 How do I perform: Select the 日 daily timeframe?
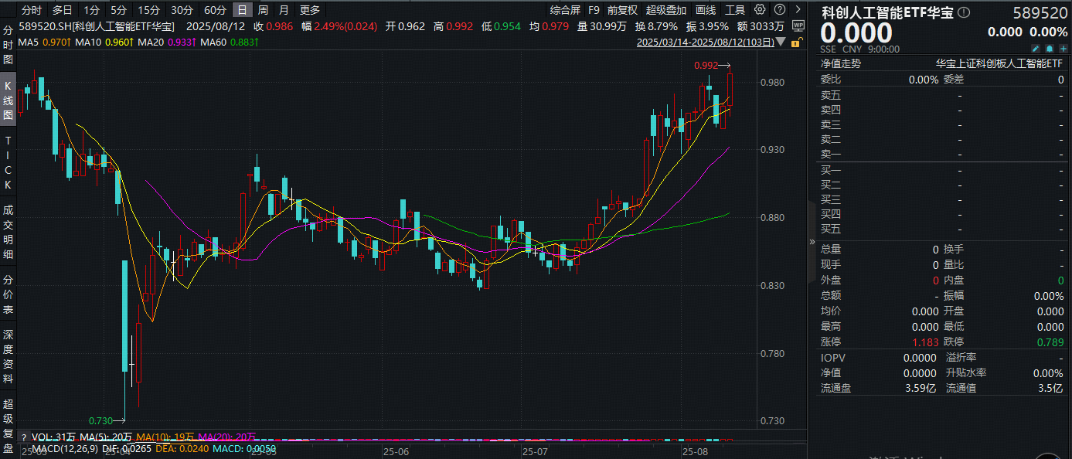(242, 10)
